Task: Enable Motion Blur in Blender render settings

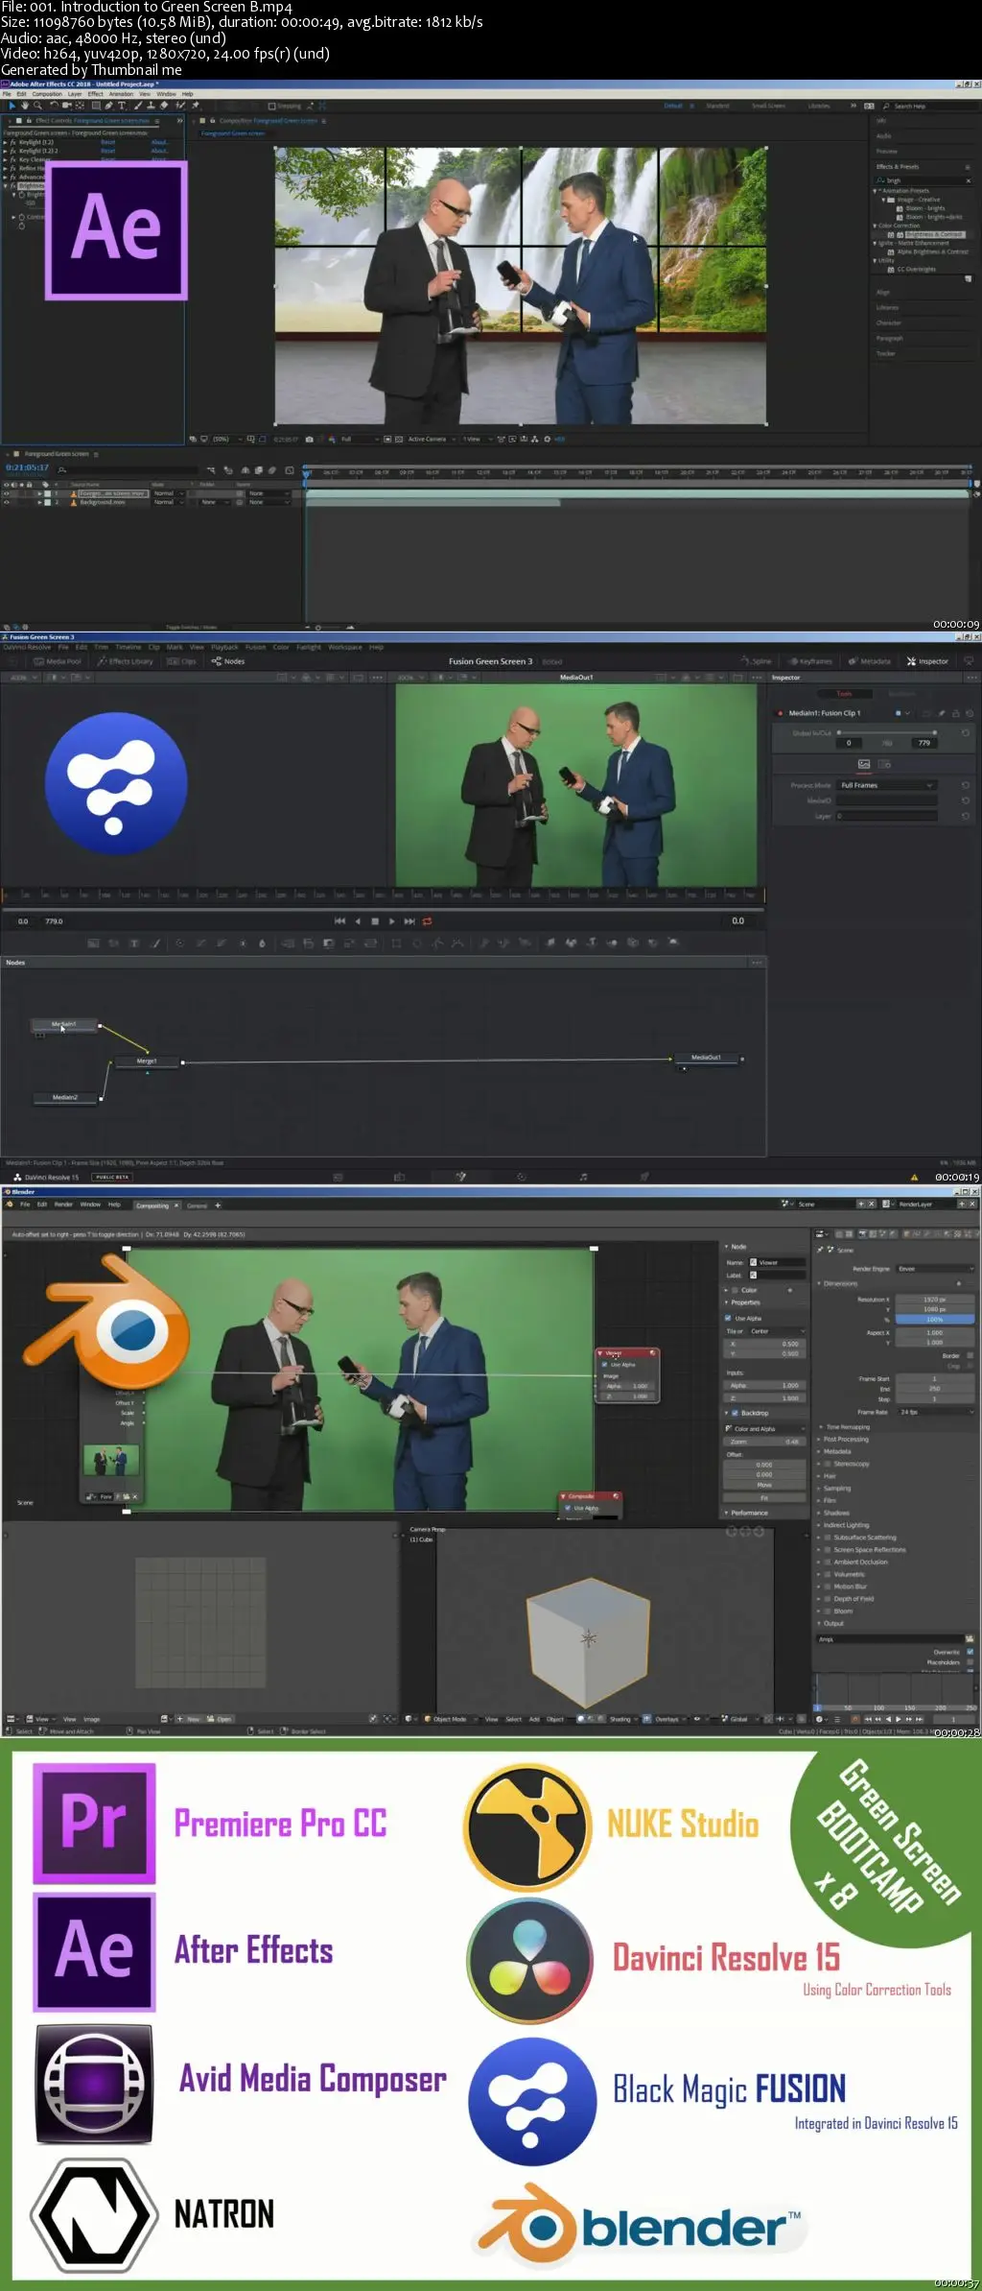Action: pos(828,1587)
